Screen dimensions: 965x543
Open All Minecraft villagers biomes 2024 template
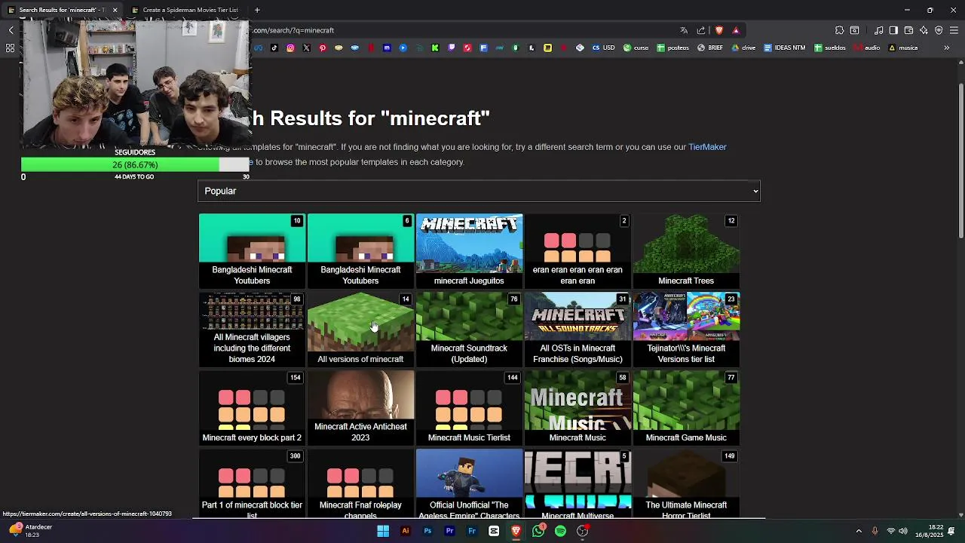pos(252,328)
